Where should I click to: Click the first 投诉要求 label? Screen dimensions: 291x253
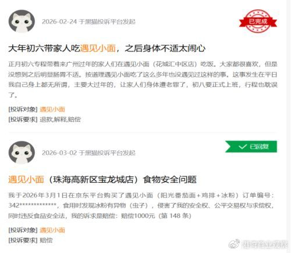tap(23, 120)
